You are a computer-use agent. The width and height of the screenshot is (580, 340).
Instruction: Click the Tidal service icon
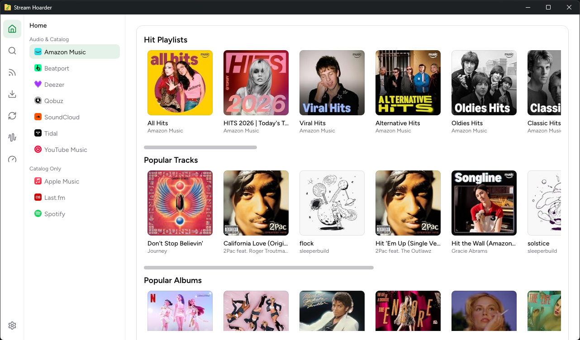tap(38, 133)
